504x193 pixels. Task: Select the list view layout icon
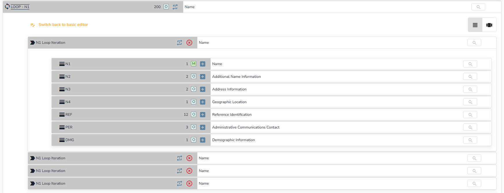[475, 25]
